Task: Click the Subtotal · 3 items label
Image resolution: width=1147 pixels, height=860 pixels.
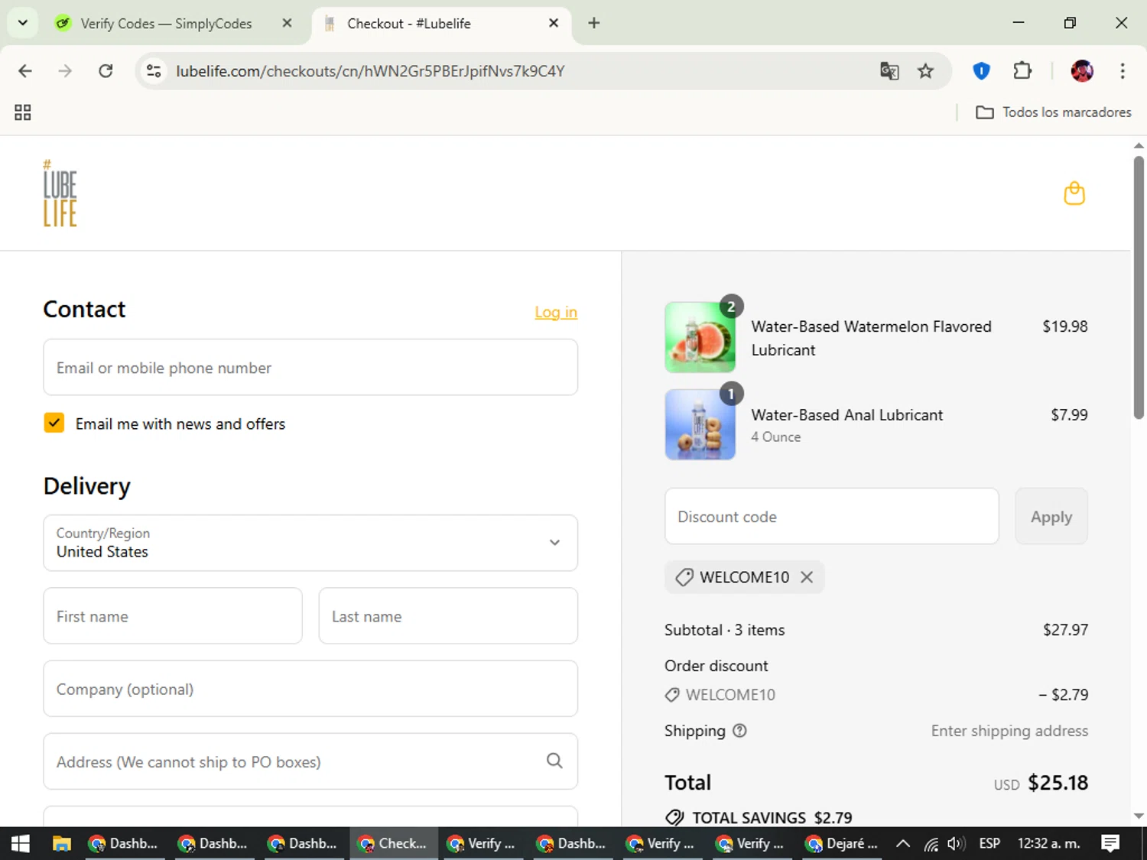Action: [x=724, y=630]
